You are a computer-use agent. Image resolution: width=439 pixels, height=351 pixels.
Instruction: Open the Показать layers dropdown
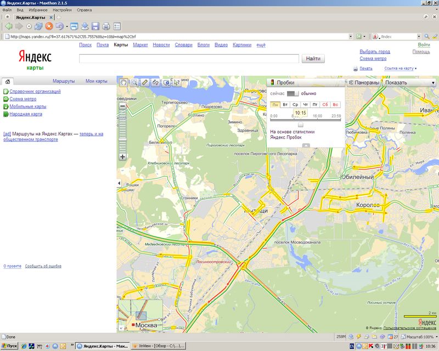tap(410, 83)
